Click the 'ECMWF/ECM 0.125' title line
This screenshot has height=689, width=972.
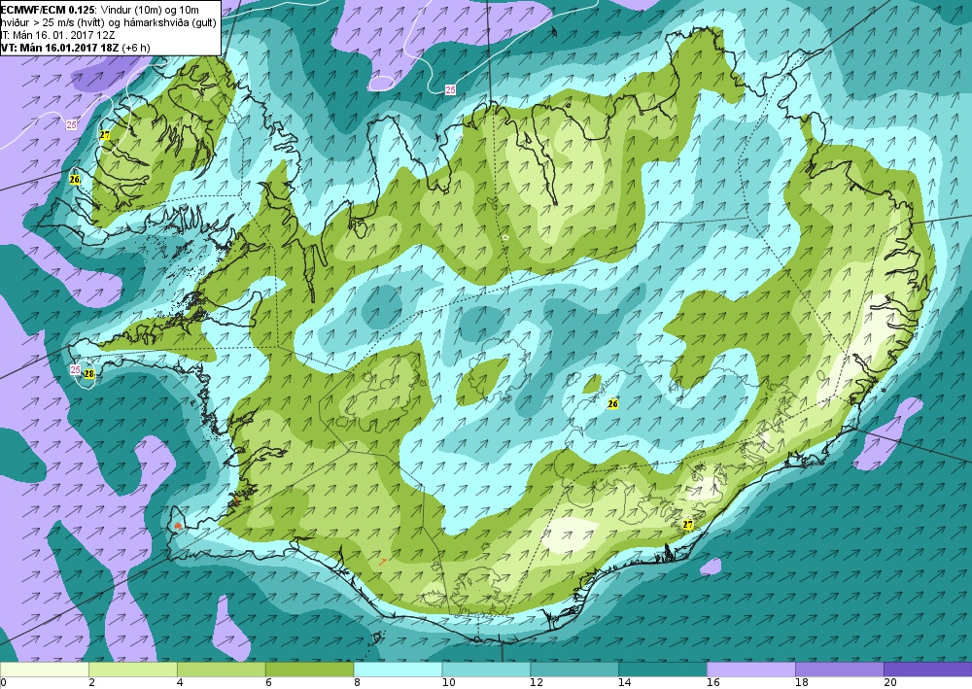point(100,10)
